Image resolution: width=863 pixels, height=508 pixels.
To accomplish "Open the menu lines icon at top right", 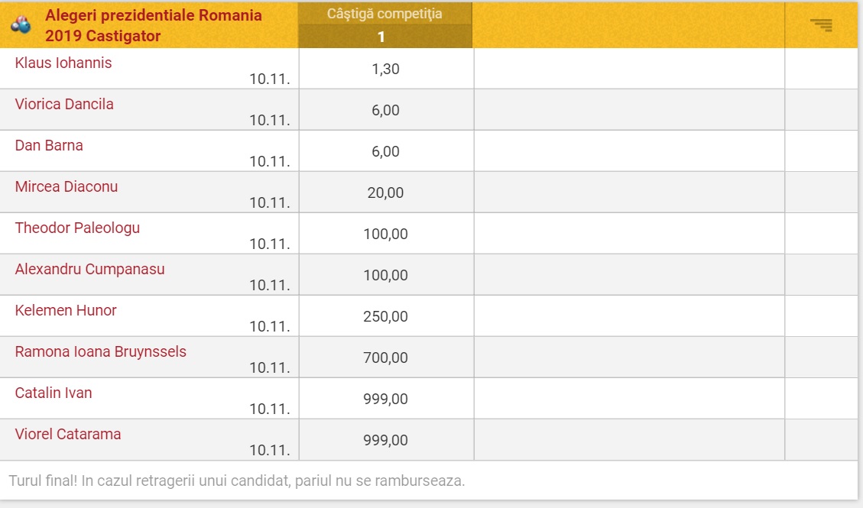I will pyautogui.click(x=822, y=25).
